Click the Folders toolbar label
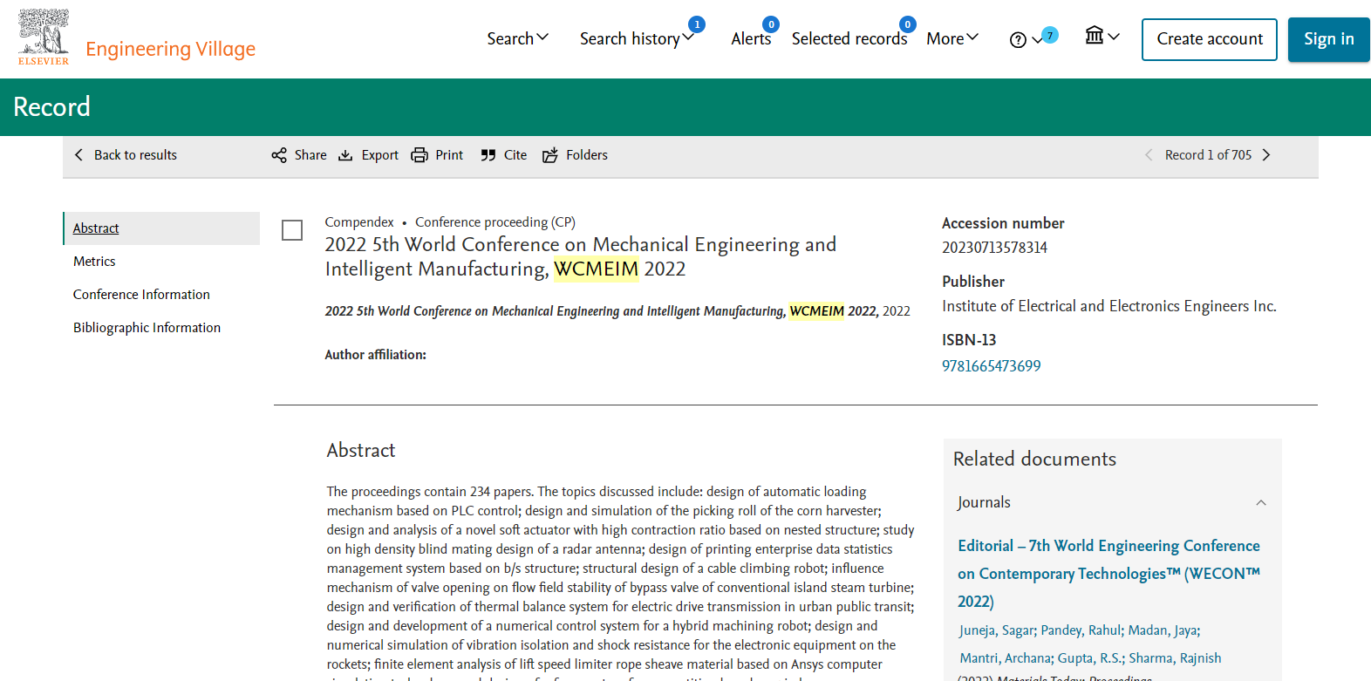Image resolution: width=1371 pixels, height=681 pixels. (x=587, y=155)
